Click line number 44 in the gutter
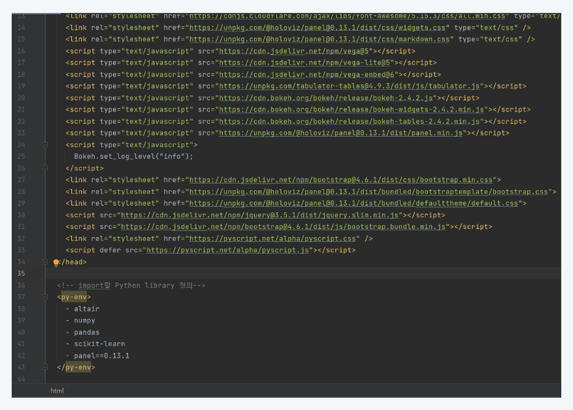Screen dimensions: 573x410 coord(21,379)
